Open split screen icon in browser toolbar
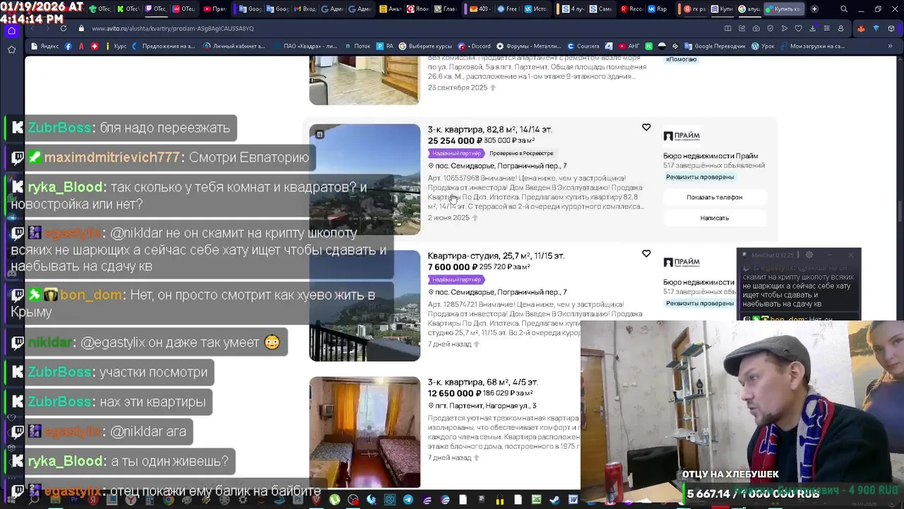This screenshot has width=904, height=509. coord(728,28)
